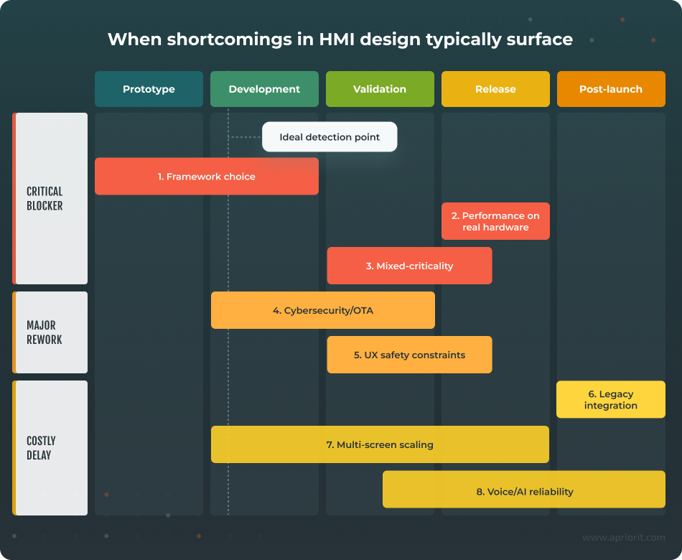The image size is (682, 560).
Task: Click the orange accent stripe beside Critical Blocker
Action: [15, 198]
